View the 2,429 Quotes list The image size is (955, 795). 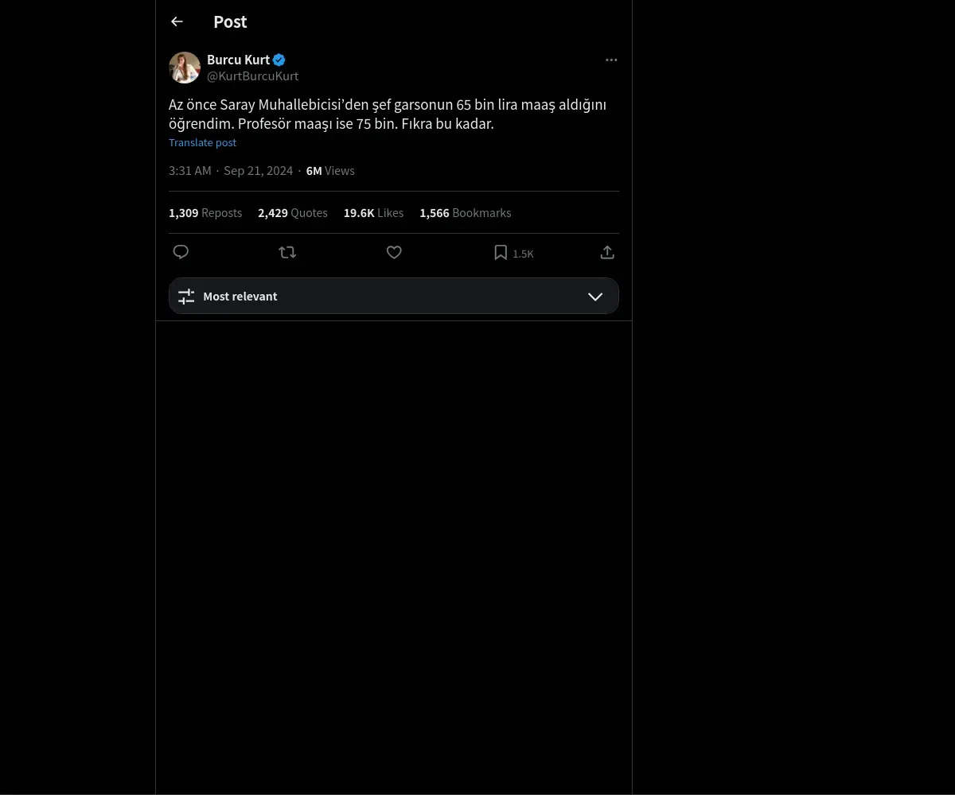coord(293,213)
